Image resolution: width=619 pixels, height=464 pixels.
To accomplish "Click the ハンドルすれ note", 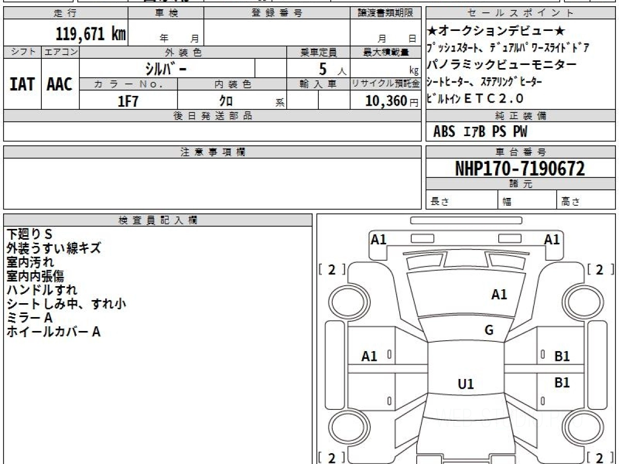I will coord(42,290).
